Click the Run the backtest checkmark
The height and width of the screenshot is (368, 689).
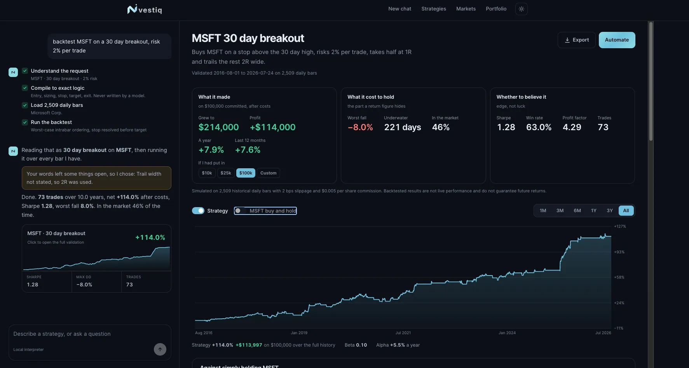pos(25,122)
